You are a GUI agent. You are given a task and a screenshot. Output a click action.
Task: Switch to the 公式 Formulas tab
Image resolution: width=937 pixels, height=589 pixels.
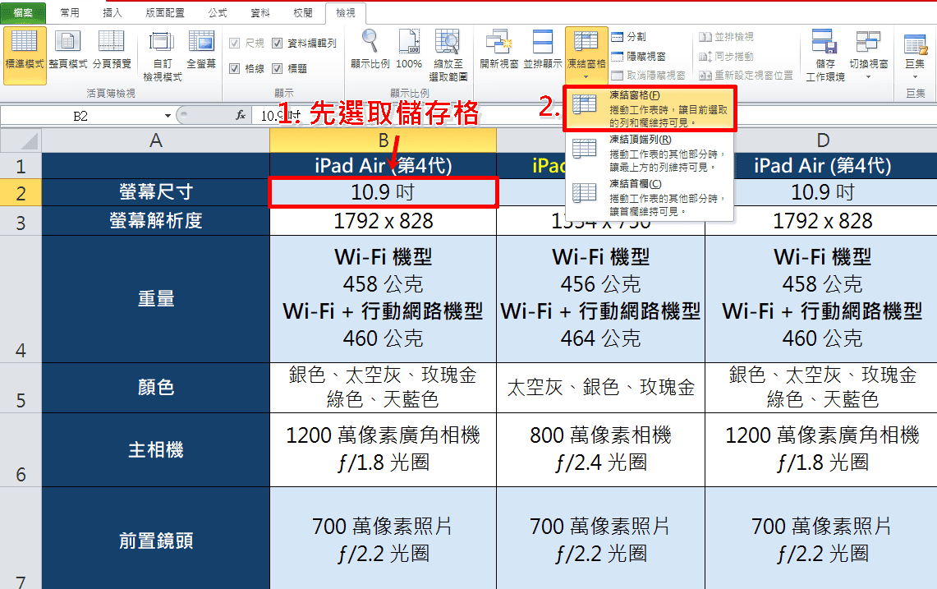coord(218,12)
